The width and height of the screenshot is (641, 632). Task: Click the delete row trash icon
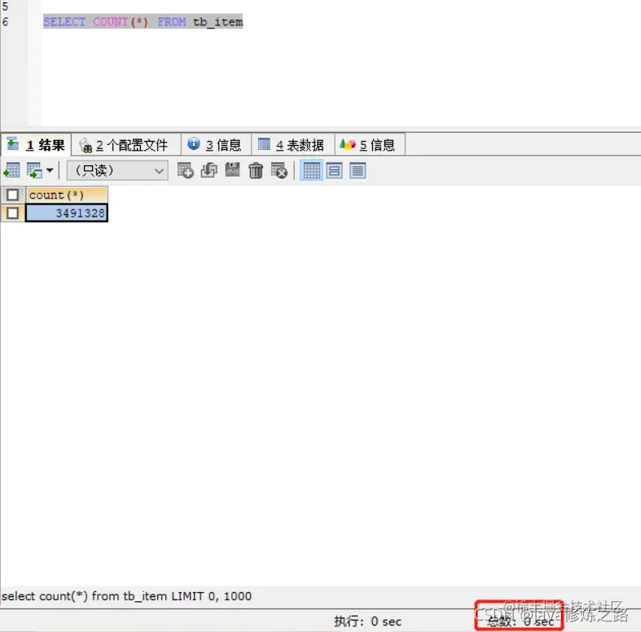(x=256, y=170)
